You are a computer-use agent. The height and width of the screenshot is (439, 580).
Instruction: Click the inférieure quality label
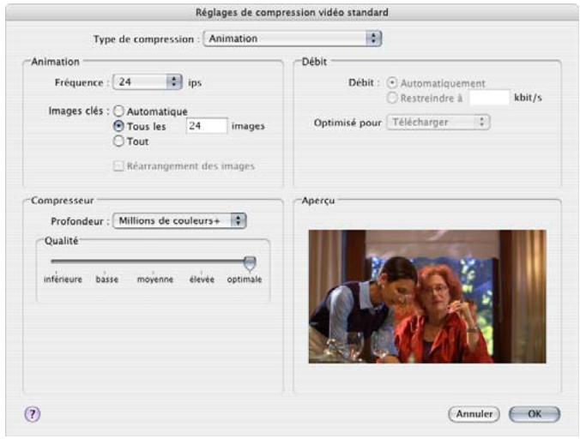63,280
